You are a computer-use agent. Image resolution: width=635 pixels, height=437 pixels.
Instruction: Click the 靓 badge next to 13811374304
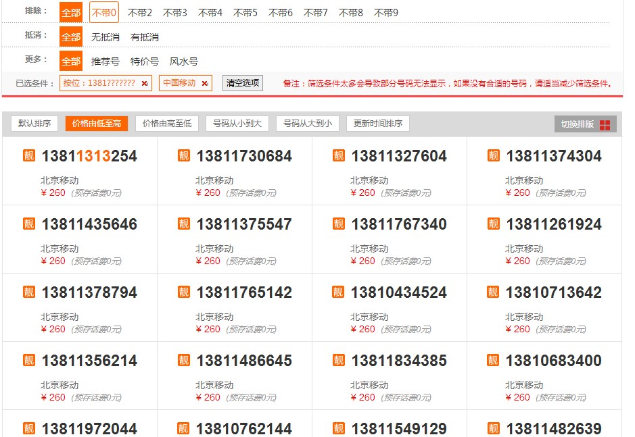coord(493,155)
